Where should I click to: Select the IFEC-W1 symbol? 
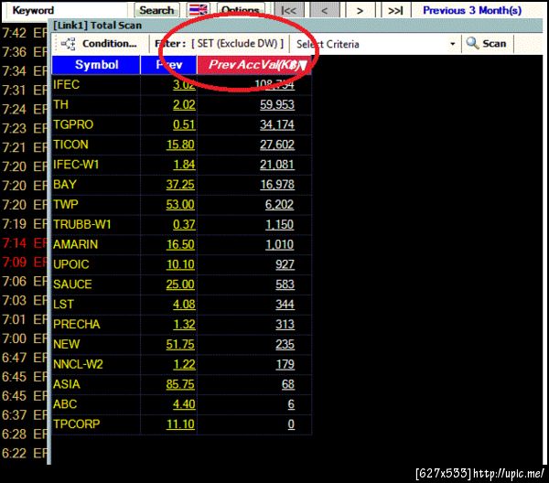coord(76,164)
